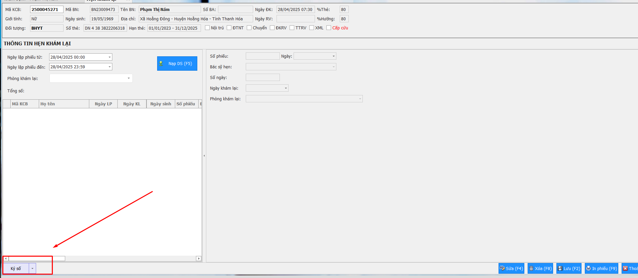Image resolution: width=638 pixels, height=278 pixels.
Task: Open the Ký số dropdown arrow
Action: pyautogui.click(x=32, y=268)
